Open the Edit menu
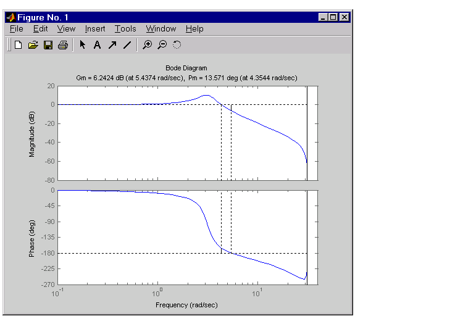Screen dimensions: 463x324 [x=40, y=29]
